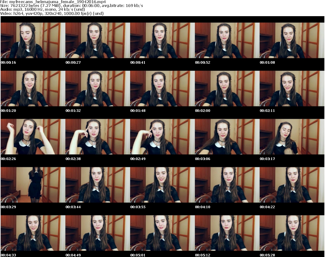Viewport: 325px width, 257px height.
Task: Click the frame at 00:01:32
Action: click(98, 88)
